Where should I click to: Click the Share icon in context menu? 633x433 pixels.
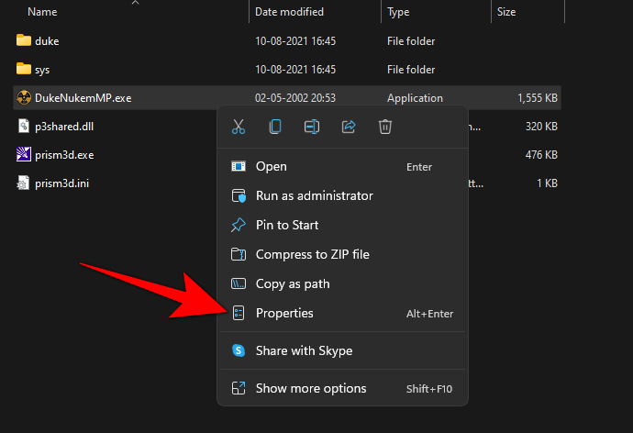coord(349,128)
